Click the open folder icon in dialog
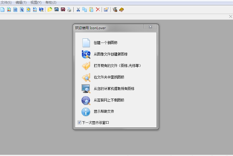Image resolution: width=233 pixels, height=156 pixels. [x=86, y=66]
